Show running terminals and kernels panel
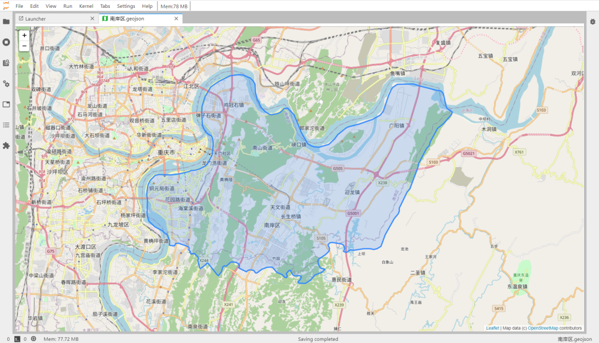Viewport: 599px width, 343px height. pyautogui.click(x=6, y=42)
